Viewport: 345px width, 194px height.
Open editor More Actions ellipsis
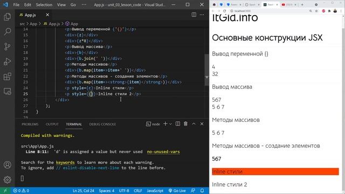(202, 15)
